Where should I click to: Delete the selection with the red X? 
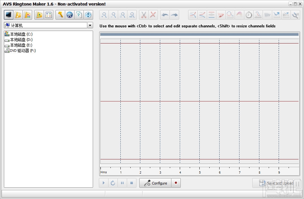point(153,15)
